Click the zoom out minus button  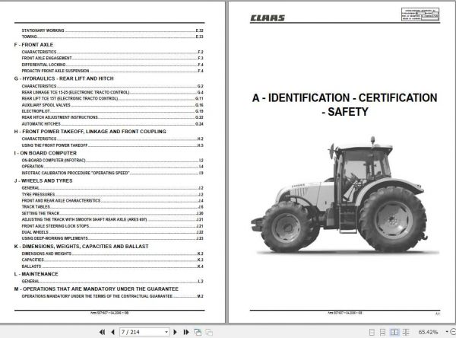pos(453,332)
